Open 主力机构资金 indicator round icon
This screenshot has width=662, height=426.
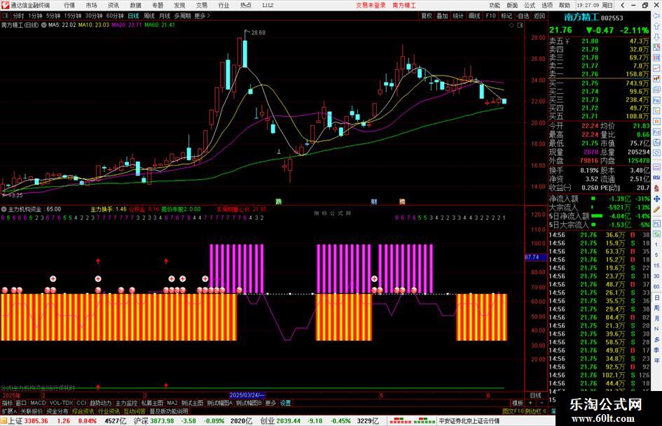[x=4, y=209]
